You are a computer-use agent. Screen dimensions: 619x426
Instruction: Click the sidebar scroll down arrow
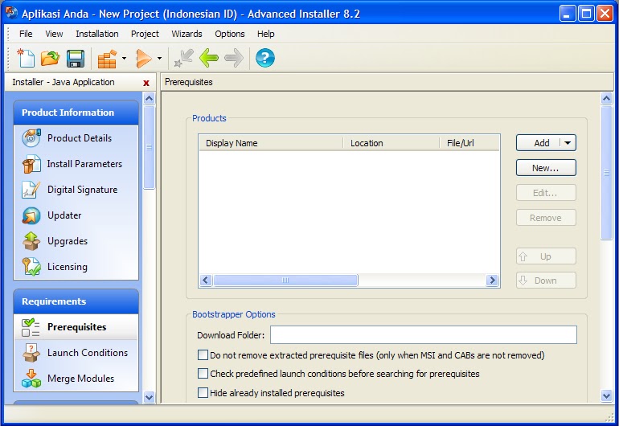[150, 397]
